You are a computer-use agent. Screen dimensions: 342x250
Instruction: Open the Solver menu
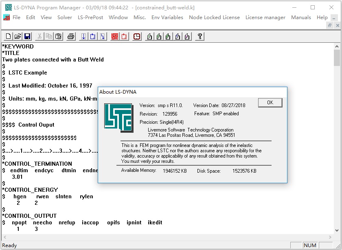click(64, 18)
